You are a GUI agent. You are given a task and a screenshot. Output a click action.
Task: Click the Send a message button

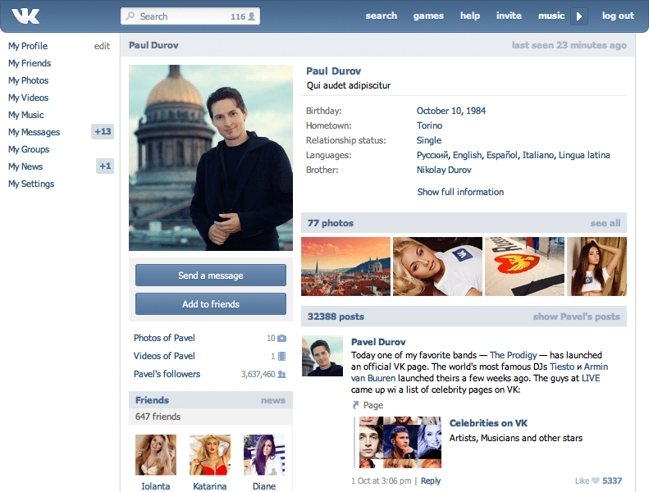(211, 276)
